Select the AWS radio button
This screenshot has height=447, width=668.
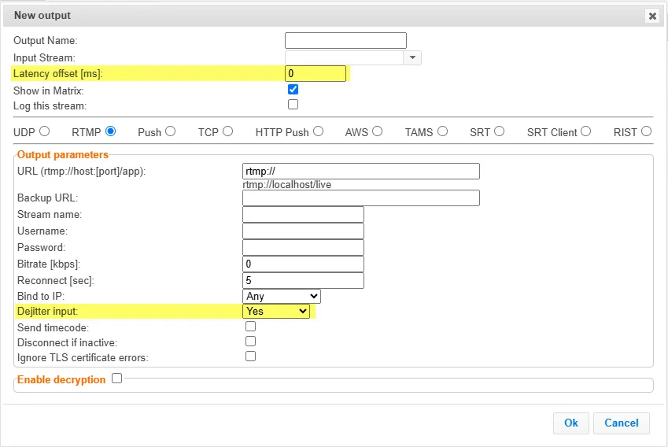click(377, 131)
